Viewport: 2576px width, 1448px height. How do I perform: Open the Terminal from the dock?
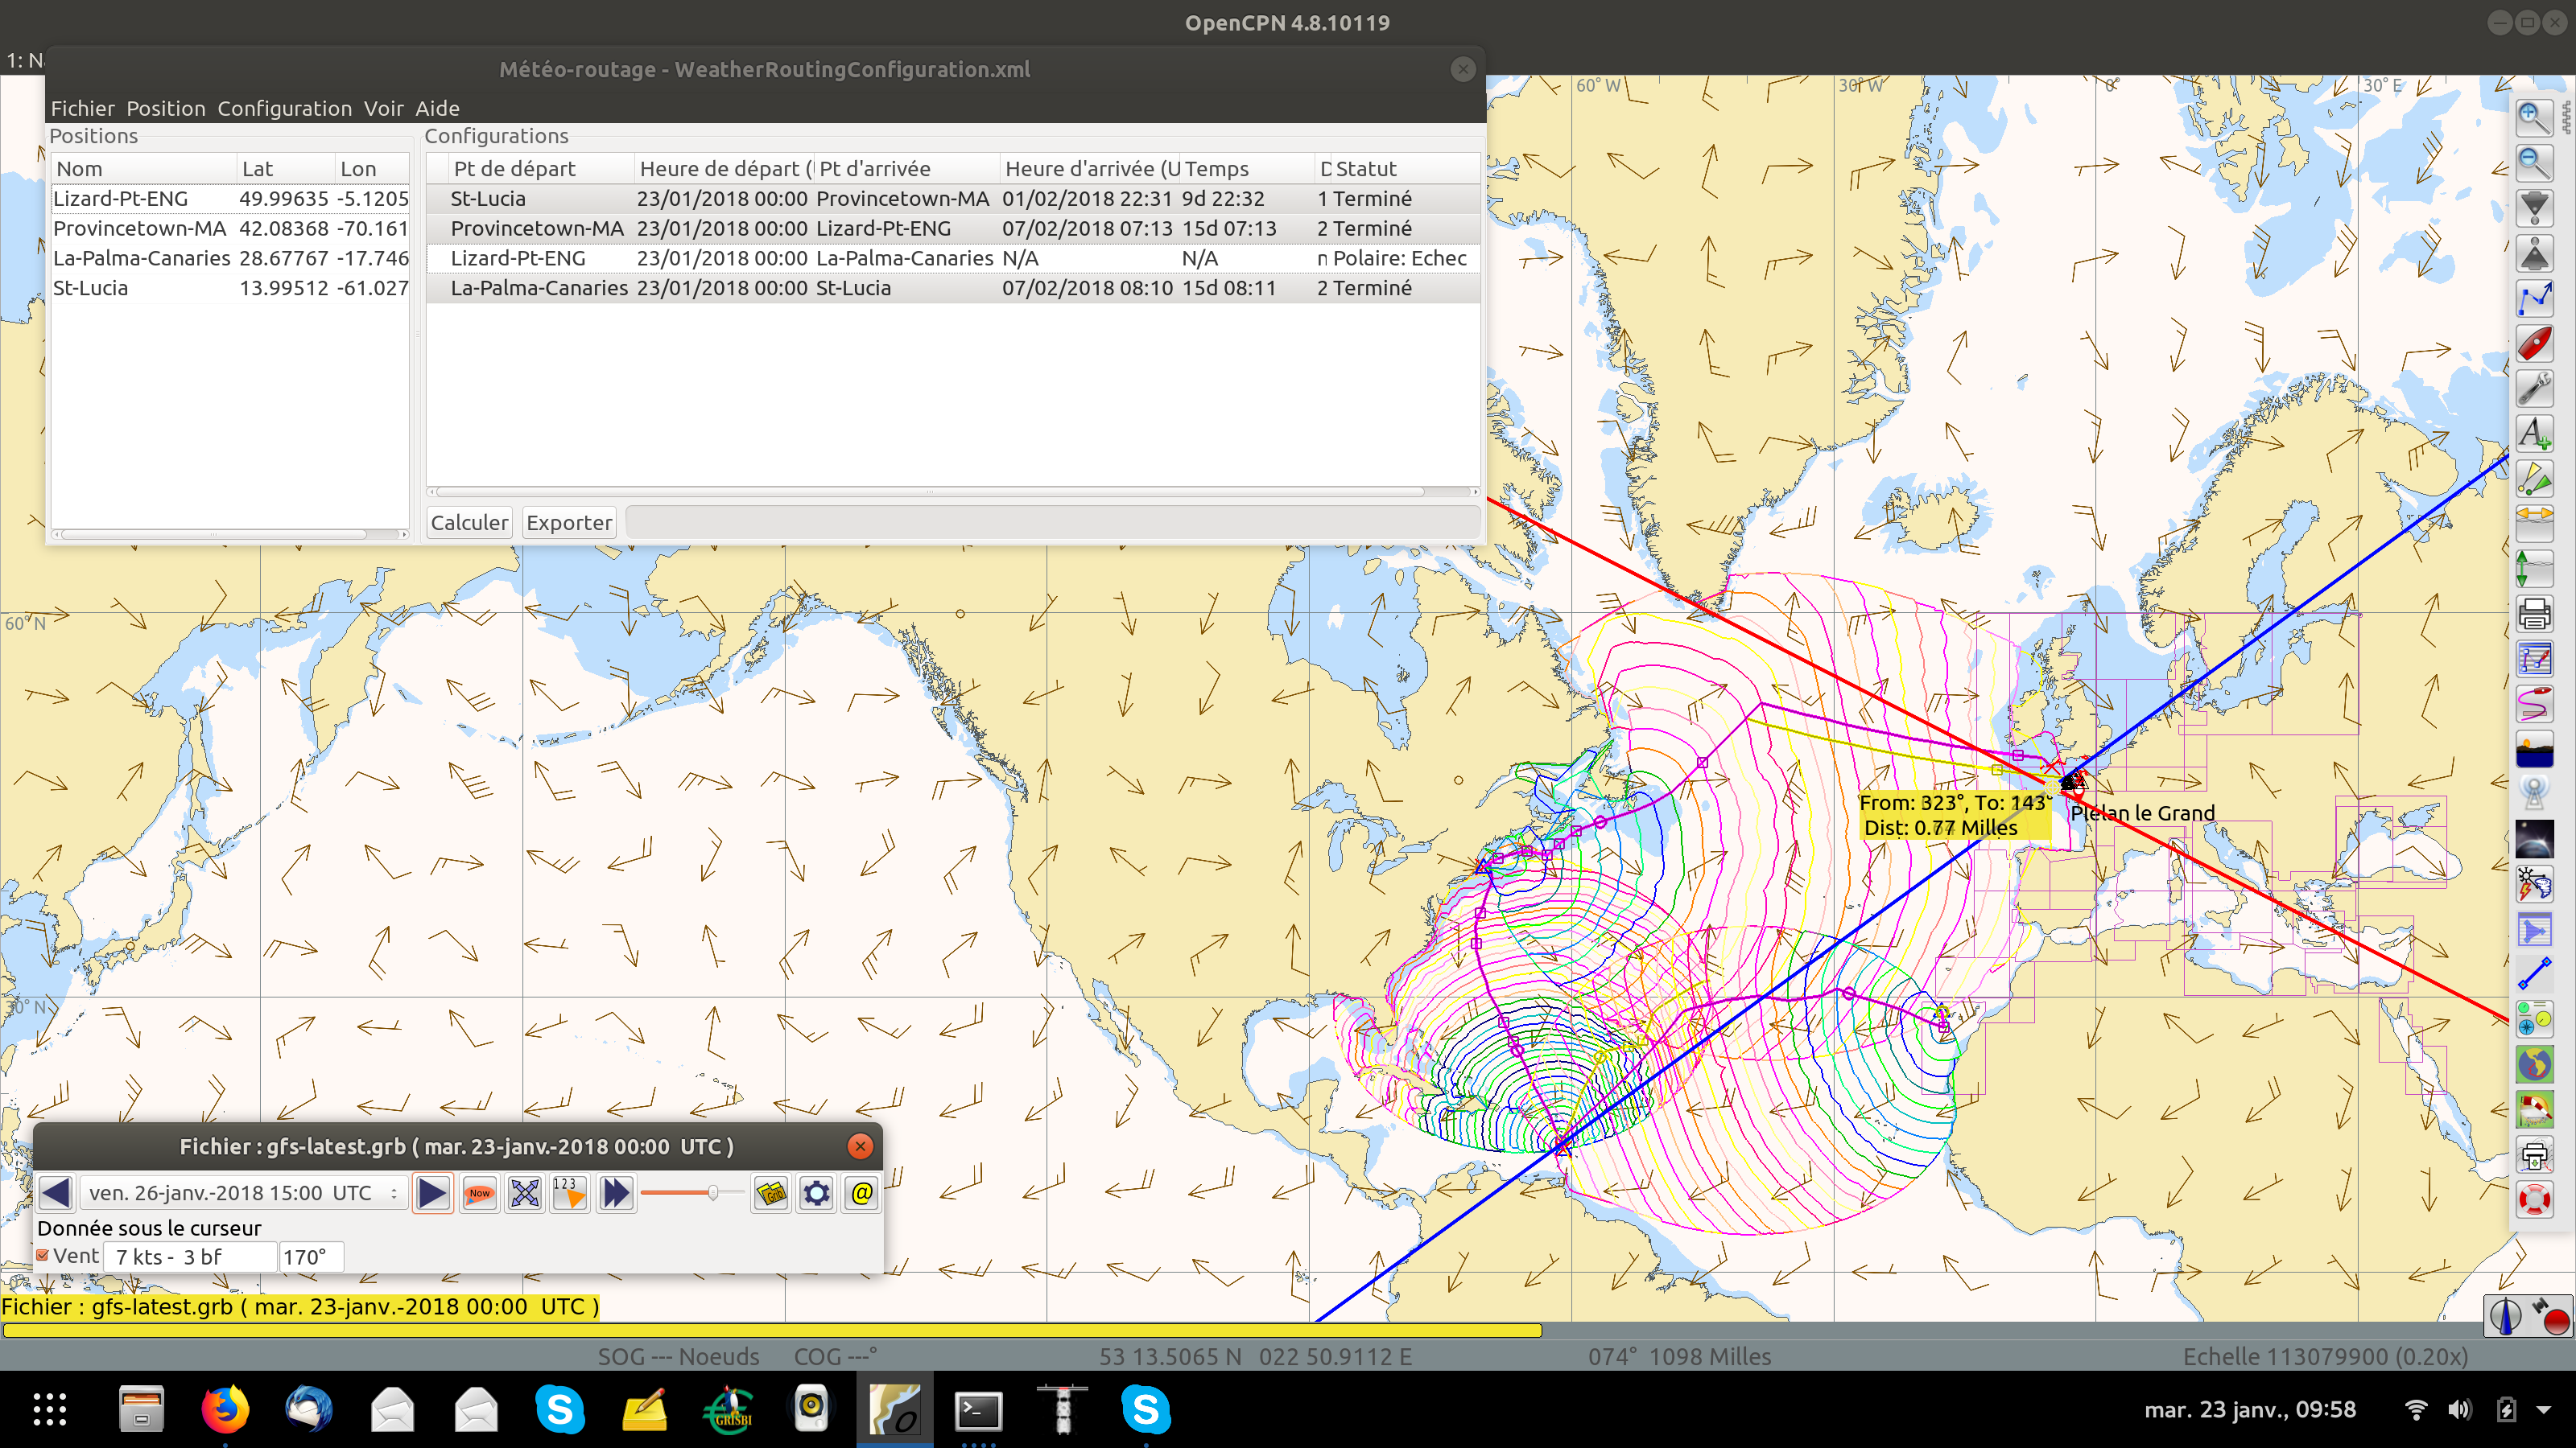coord(977,1409)
